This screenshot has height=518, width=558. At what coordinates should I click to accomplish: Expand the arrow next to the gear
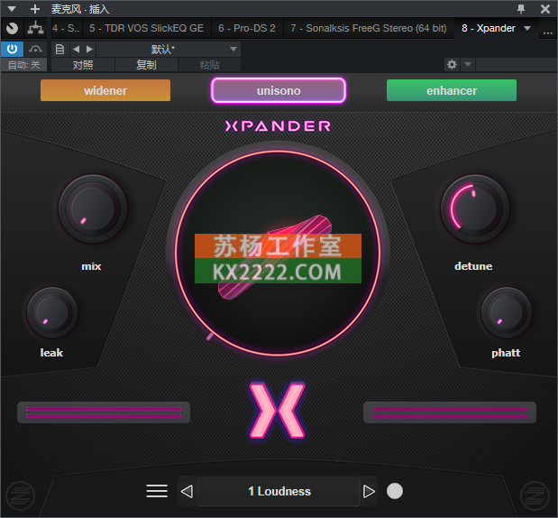point(468,64)
